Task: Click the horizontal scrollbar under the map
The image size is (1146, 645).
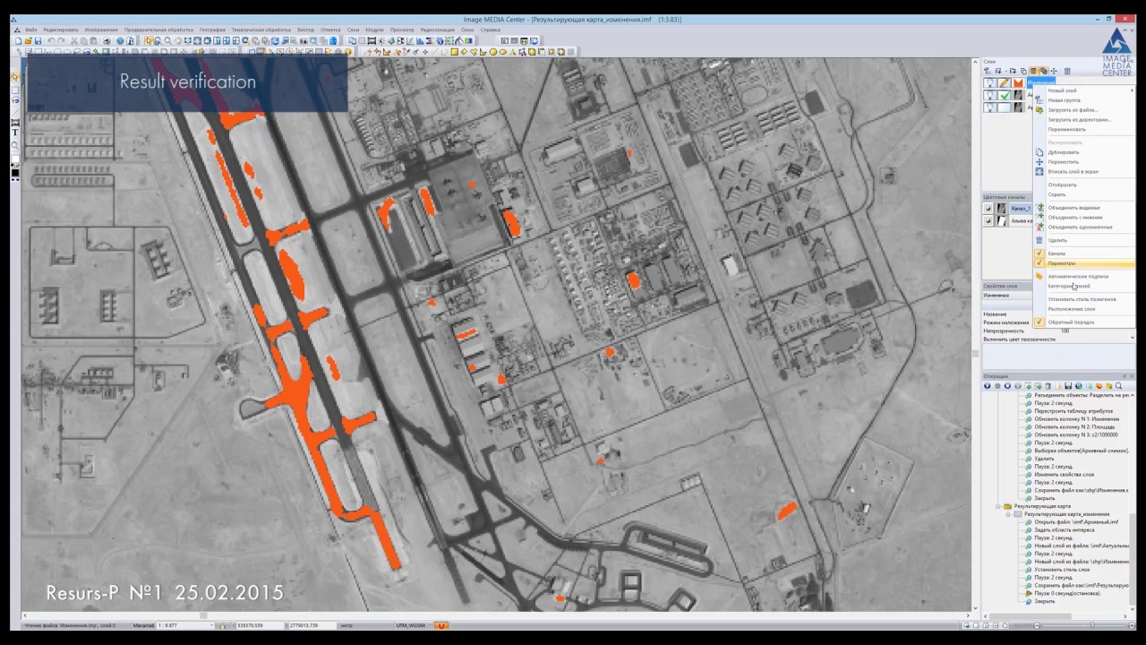Action: (498, 615)
